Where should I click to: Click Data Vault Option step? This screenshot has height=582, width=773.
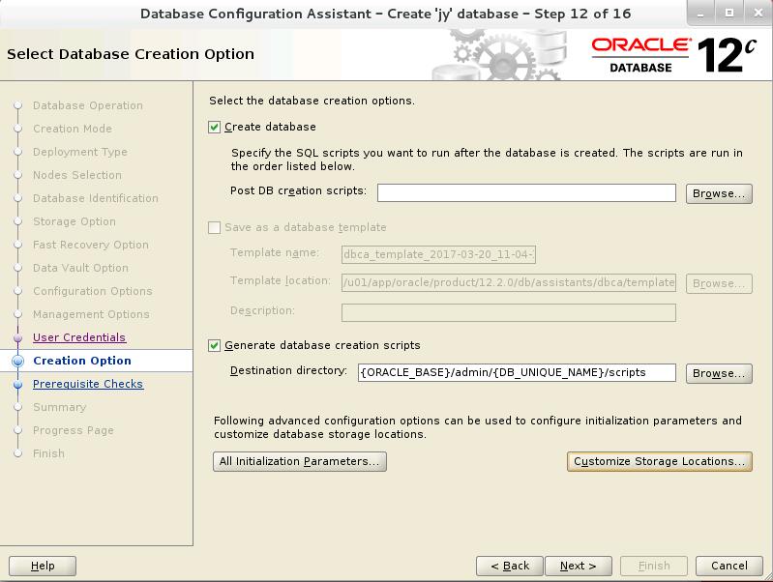tap(81, 268)
